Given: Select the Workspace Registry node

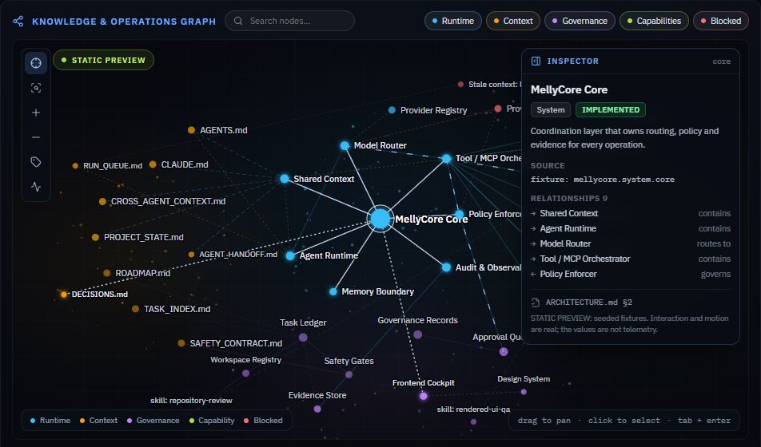Looking at the screenshot, I should click(245, 374).
